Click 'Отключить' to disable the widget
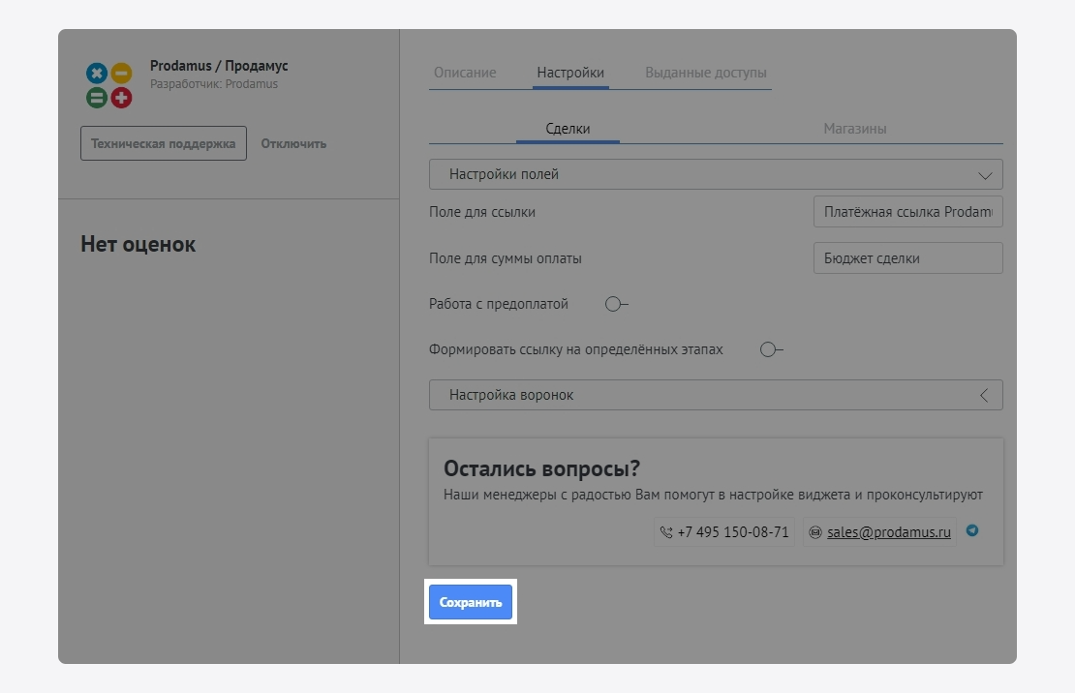 coord(293,143)
